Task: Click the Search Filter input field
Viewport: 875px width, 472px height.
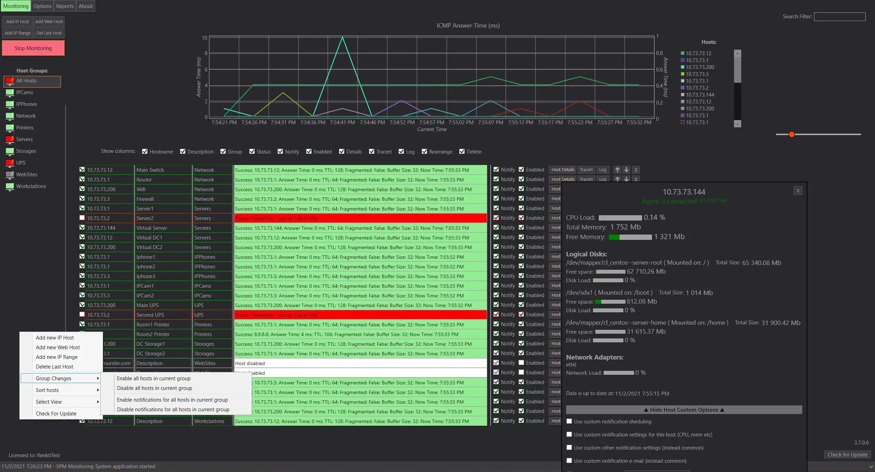Action: point(839,17)
